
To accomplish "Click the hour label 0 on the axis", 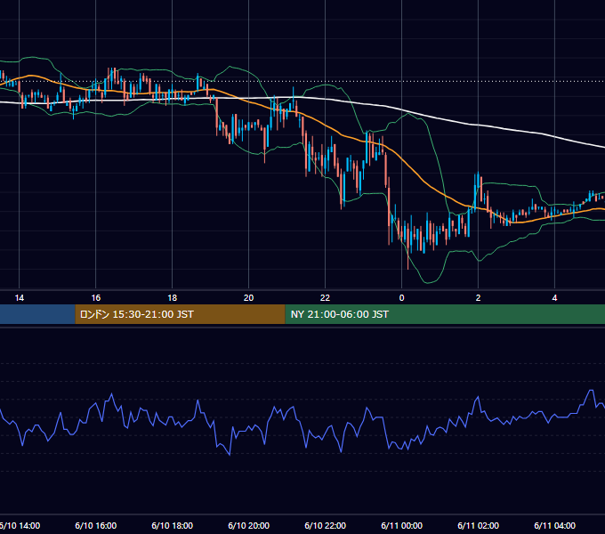I will (401, 298).
